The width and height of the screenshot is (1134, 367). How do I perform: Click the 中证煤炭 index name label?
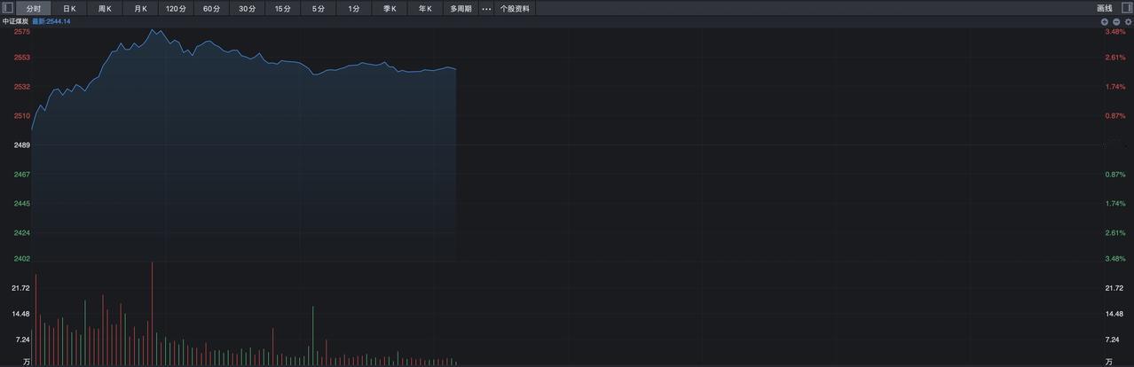[15, 21]
